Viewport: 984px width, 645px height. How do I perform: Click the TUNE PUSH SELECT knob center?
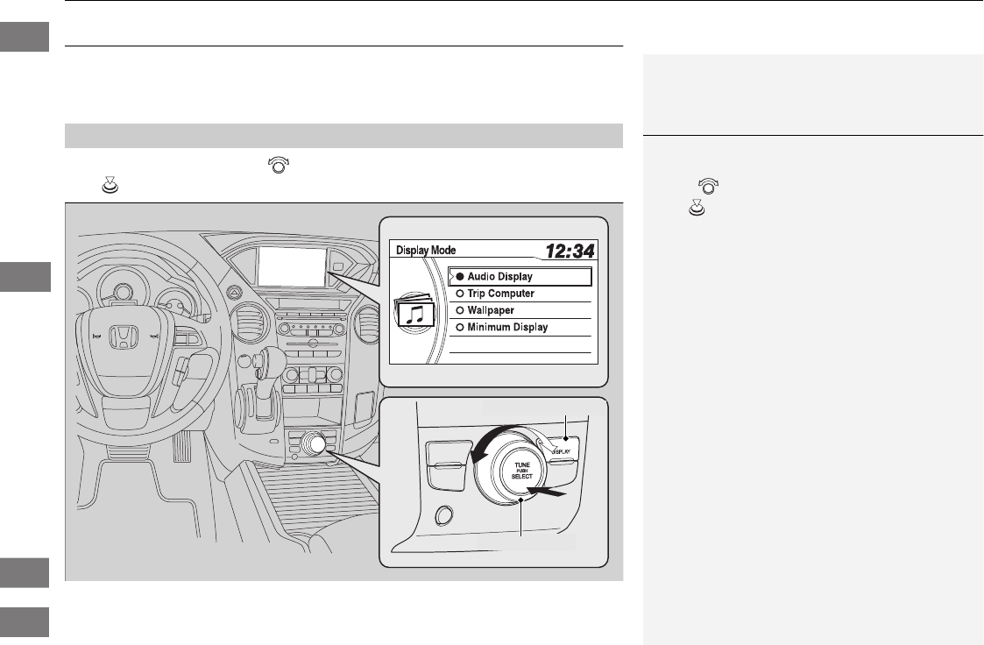point(521,471)
